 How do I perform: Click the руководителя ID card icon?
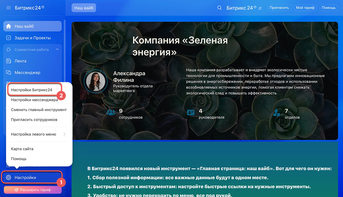[190, 112]
